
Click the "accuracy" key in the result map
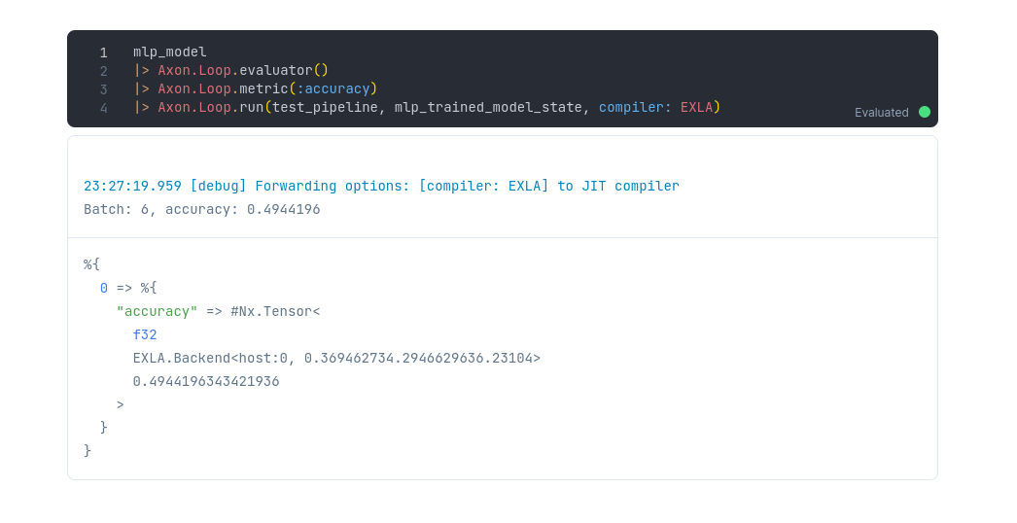click(157, 311)
